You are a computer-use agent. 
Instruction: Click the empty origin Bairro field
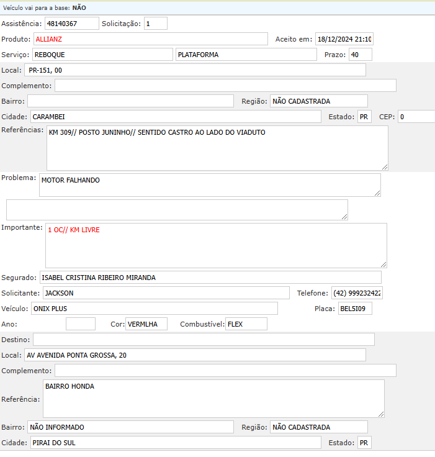coord(130,101)
